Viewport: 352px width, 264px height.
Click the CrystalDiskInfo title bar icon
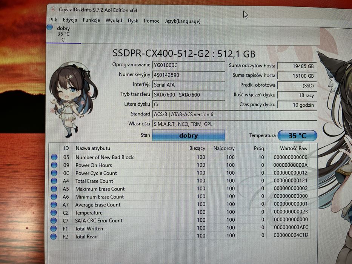(53, 9)
